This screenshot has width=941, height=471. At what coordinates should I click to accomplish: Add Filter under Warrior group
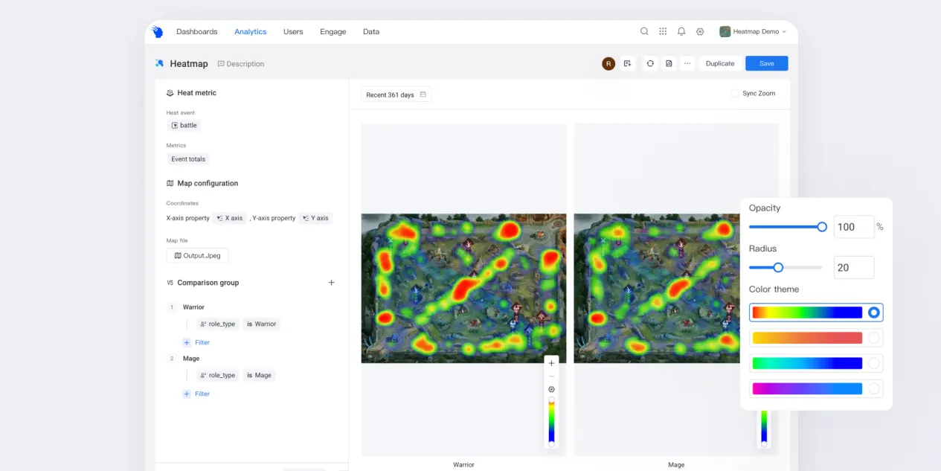click(196, 342)
